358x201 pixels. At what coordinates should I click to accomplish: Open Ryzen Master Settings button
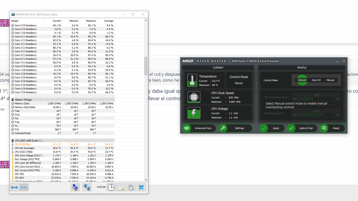(x=235, y=128)
